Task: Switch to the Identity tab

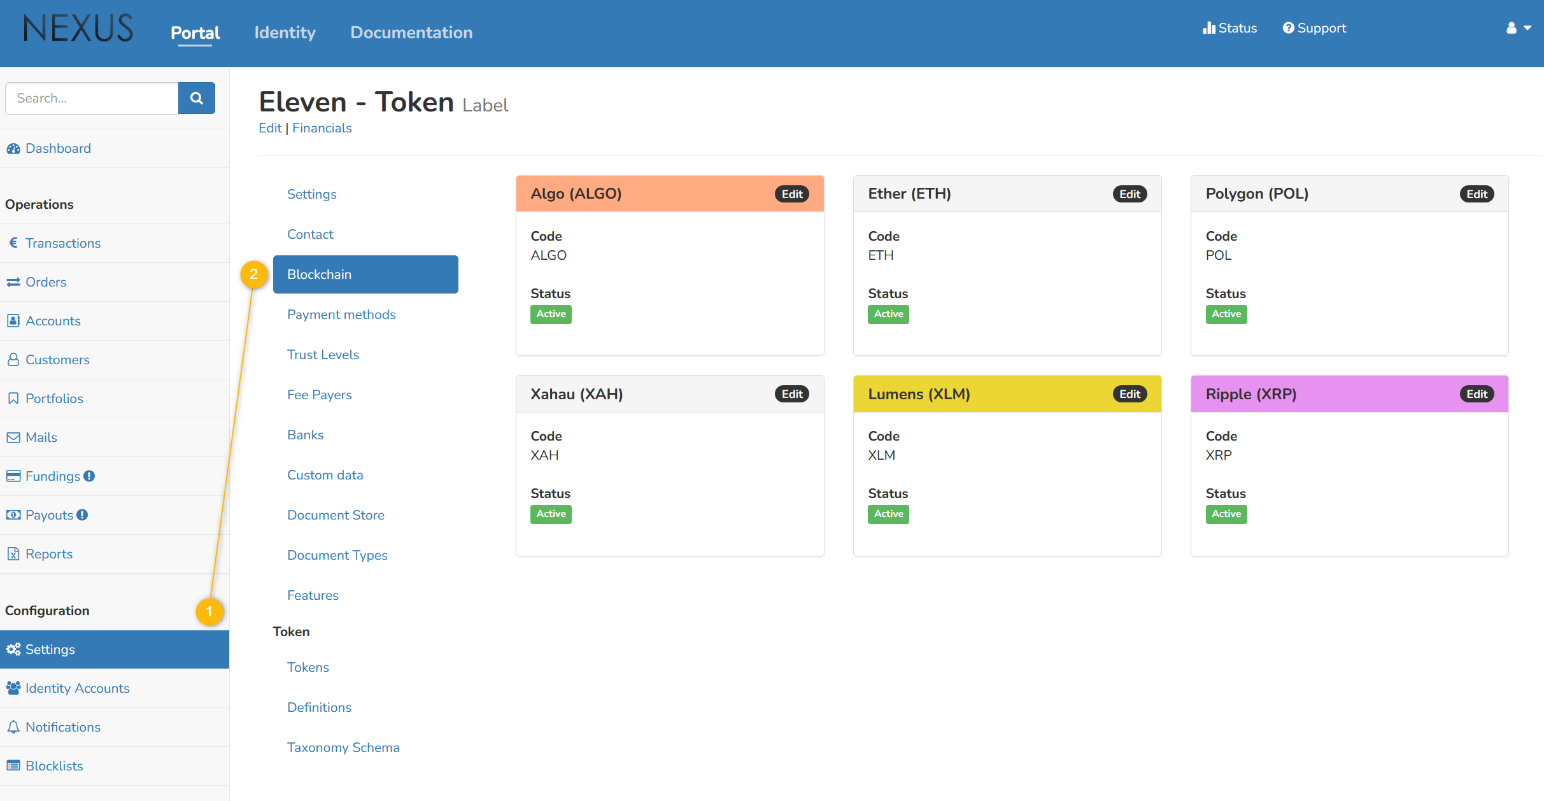Action: [285, 32]
